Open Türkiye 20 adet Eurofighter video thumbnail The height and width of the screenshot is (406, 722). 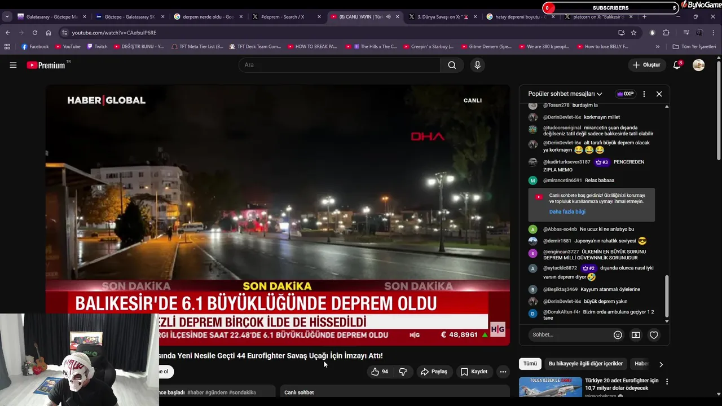pos(550,387)
